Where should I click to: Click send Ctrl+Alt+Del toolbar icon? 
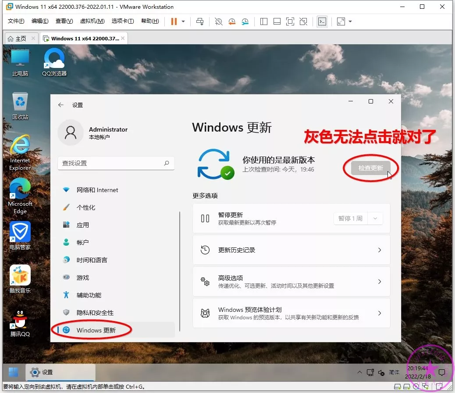click(x=200, y=21)
